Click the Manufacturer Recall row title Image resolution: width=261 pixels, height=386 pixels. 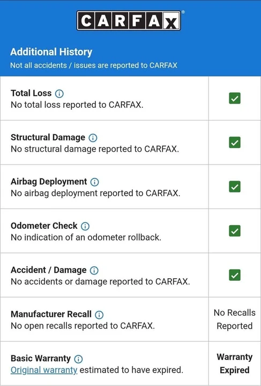click(51, 314)
